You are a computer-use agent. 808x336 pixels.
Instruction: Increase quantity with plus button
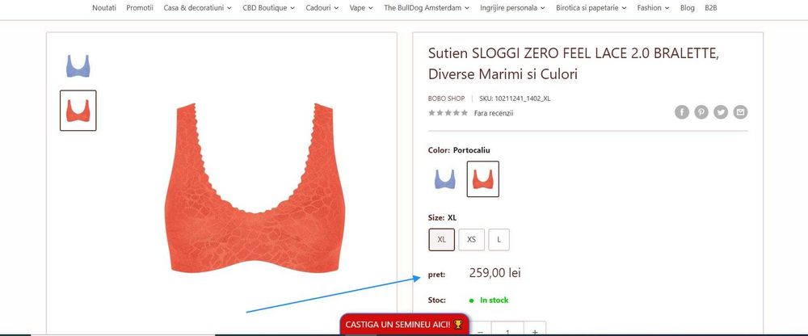(x=535, y=331)
